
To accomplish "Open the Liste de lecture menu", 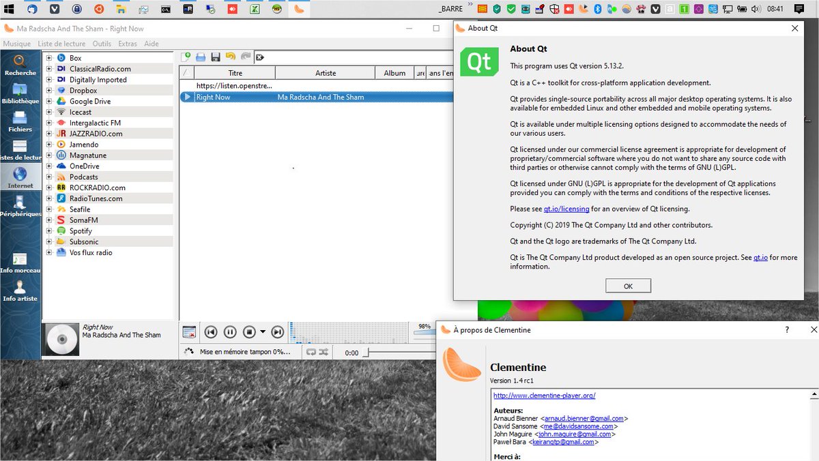I will (x=61, y=44).
